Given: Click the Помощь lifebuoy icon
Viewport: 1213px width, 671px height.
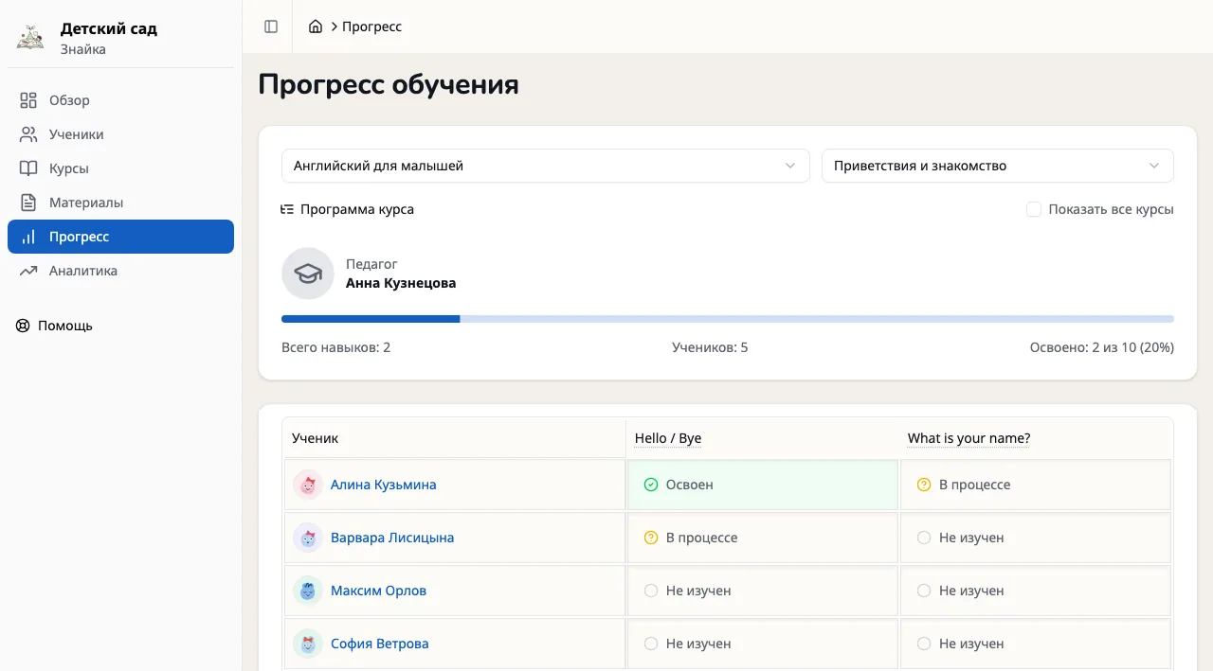Looking at the screenshot, I should pyautogui.click(x=23, y=326).
